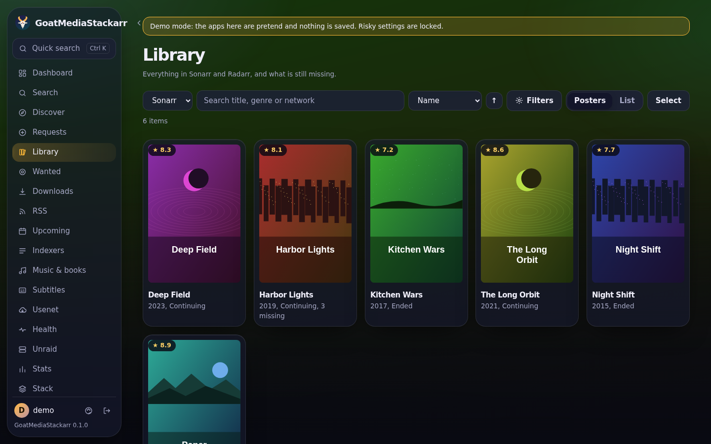Click the '2019, Continuing, 3 missing' text
The image size is (711, 444).
click(x=292, y=311)
